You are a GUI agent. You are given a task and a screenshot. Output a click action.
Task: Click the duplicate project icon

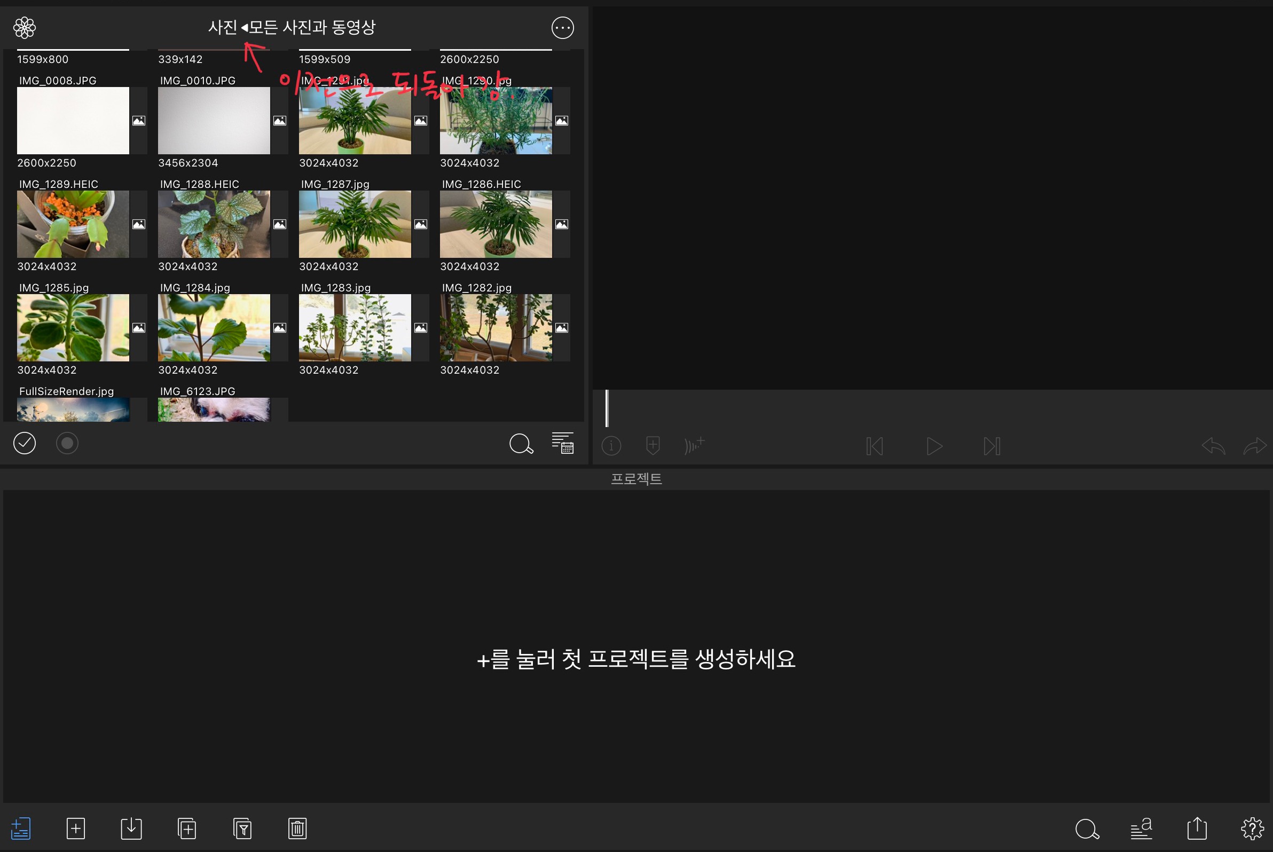click(186, 829)
